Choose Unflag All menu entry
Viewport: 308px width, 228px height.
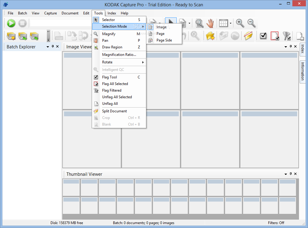click(119, 104)
